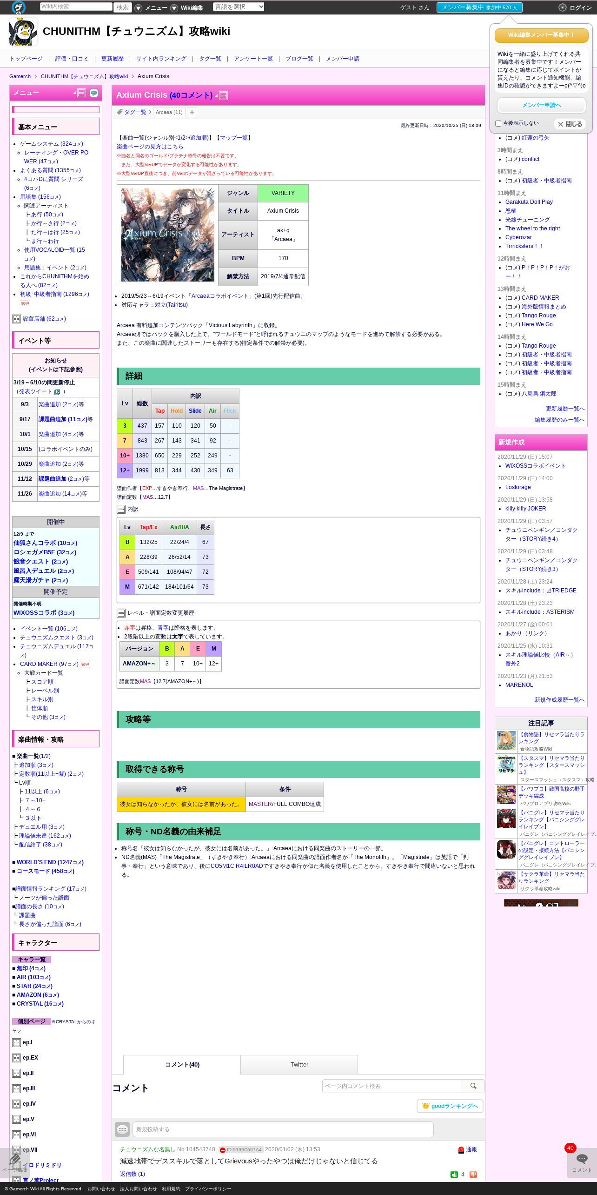The image size is (597, 1195).
Task: Collapse the レベル・譜面定数変更履歴 section
Action: pos(121,613)
